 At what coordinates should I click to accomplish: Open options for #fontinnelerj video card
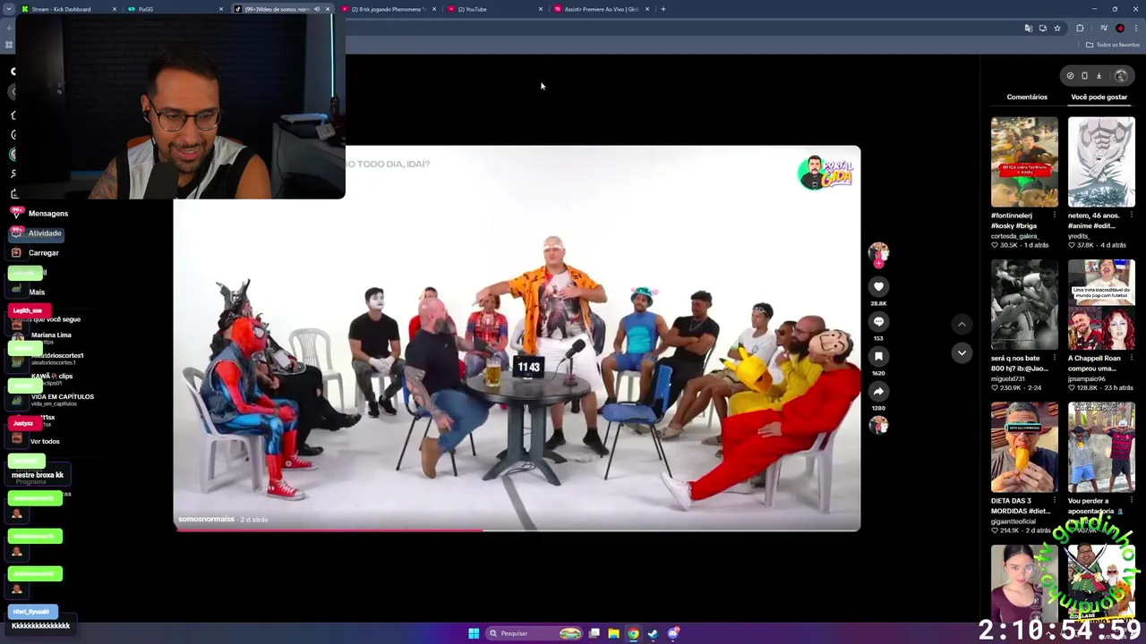point(1054,215)
